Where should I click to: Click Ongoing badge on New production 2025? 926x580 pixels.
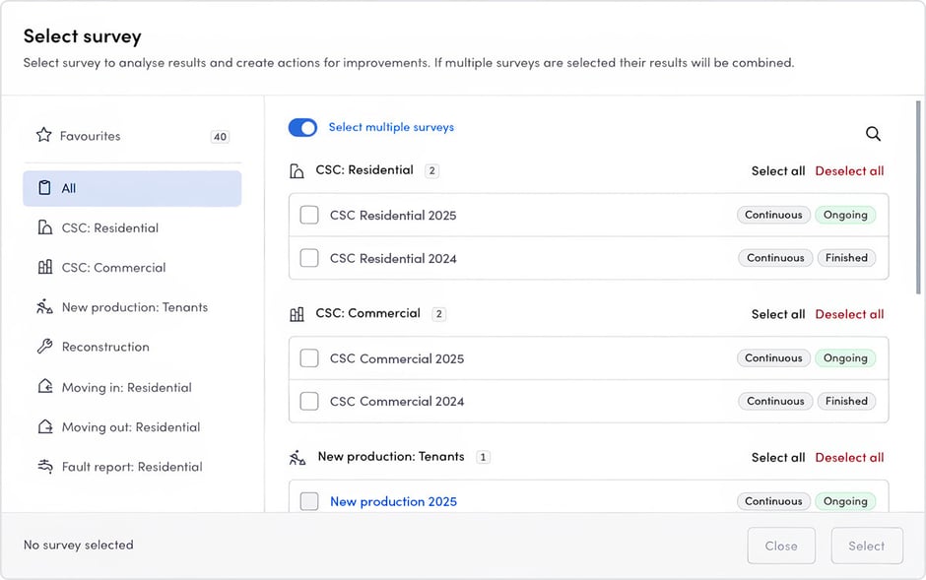[x=845, y=501]
